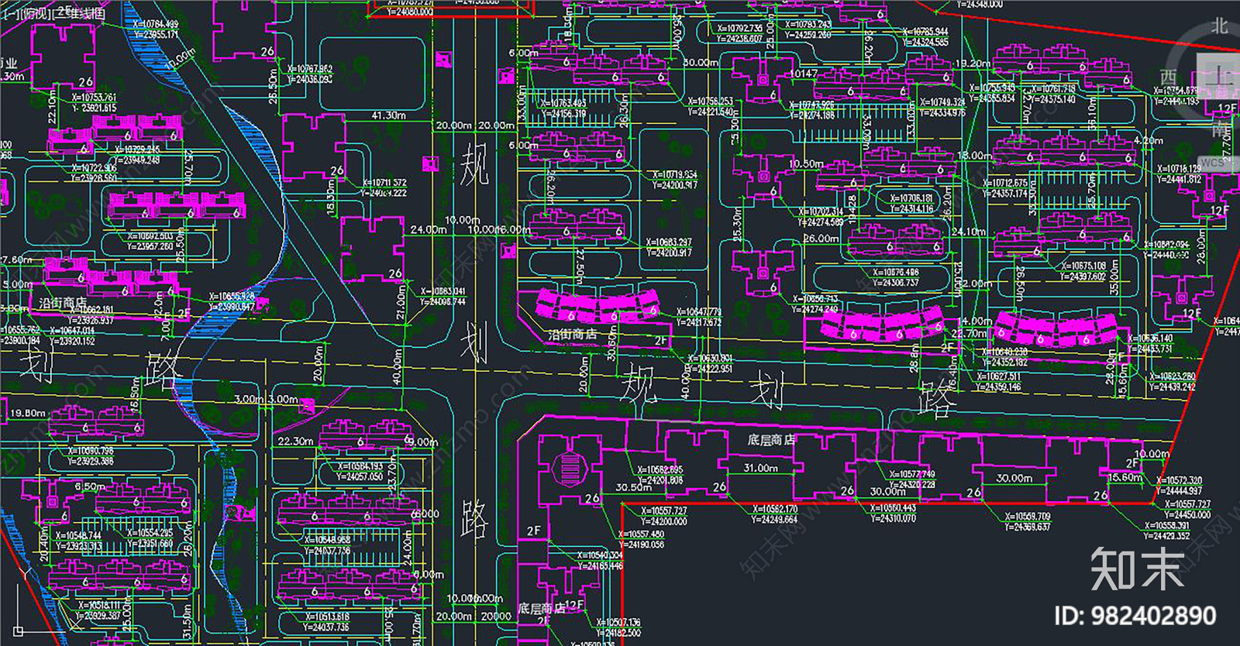This screenshot has width=1240, height=646.
Task: Pick the 10.50m dimension label
Action: coord(806,163)
